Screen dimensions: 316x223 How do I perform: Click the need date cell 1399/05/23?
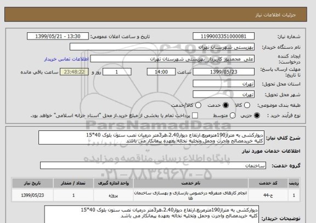(x=32, y=195)
